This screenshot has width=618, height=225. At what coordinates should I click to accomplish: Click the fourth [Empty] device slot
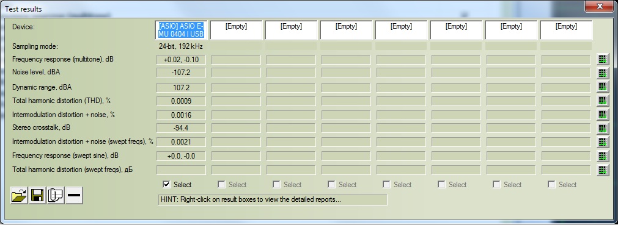pyautogui.click(x=346, y=30)
